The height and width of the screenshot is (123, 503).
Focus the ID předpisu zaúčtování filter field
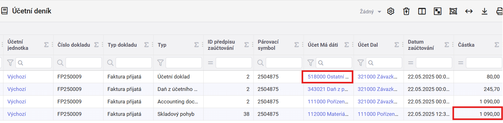[x=234, y=63]
